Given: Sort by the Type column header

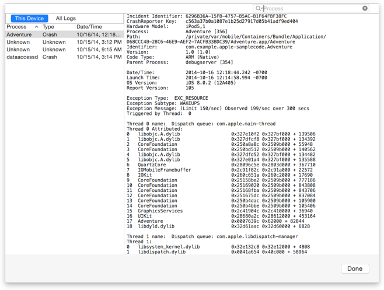Looking at the screenshot, I should point(48,27).
